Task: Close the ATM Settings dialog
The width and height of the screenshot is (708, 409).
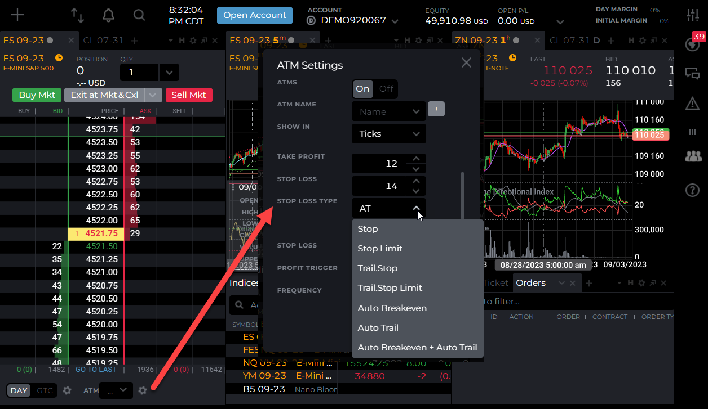Action: pos(466,62)
